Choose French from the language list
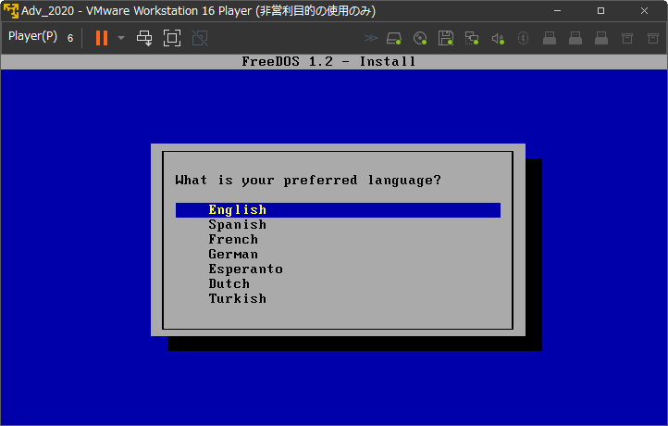Screen dimensions: 668x426 click(233, 239)
